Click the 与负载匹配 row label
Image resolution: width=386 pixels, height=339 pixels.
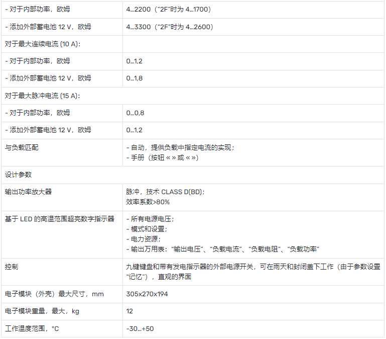point(22,147)
